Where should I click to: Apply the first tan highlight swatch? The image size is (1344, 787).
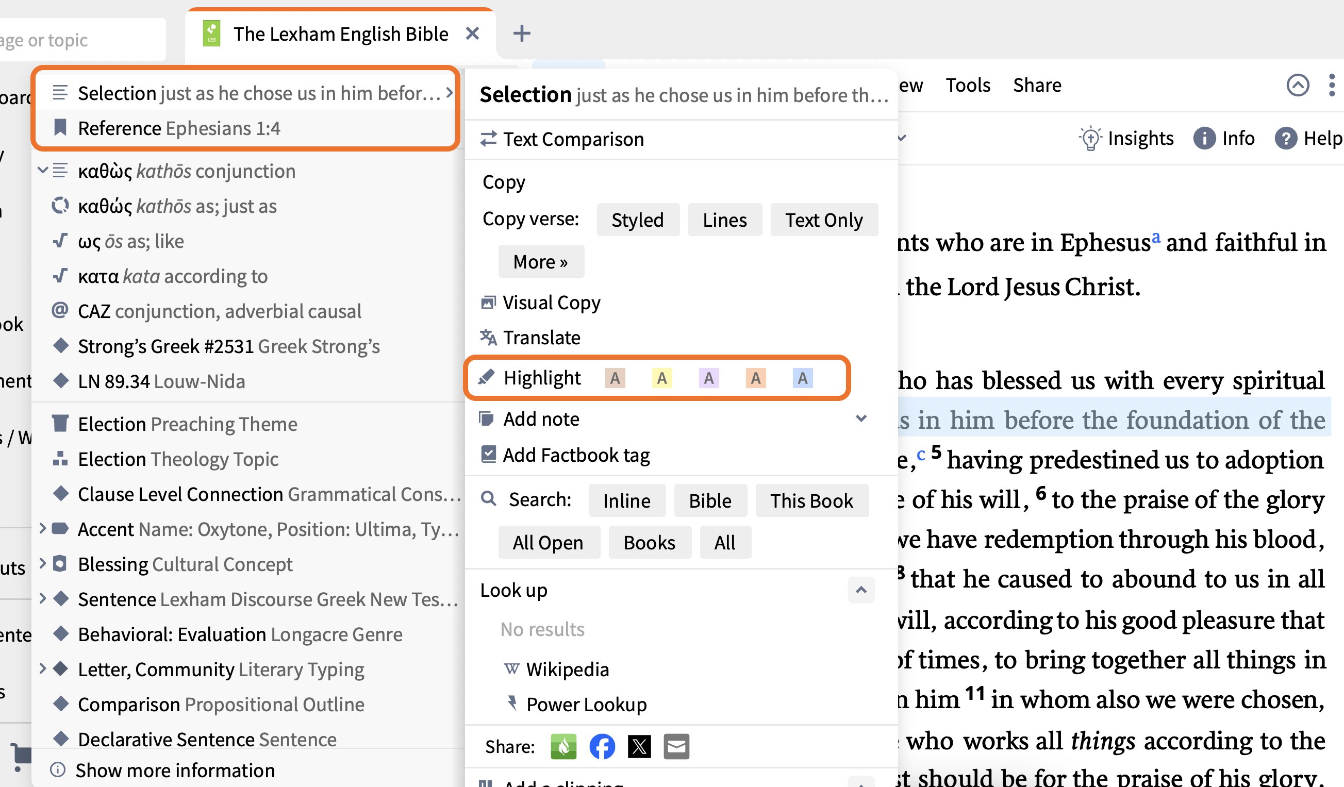[615, 378]
